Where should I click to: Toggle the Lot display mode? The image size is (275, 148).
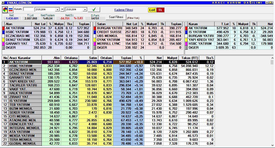[x=152, y=10]
